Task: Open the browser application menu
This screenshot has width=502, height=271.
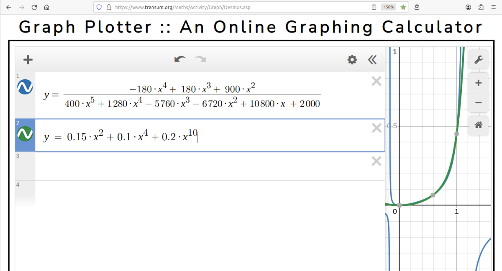Action: (493, 7)
